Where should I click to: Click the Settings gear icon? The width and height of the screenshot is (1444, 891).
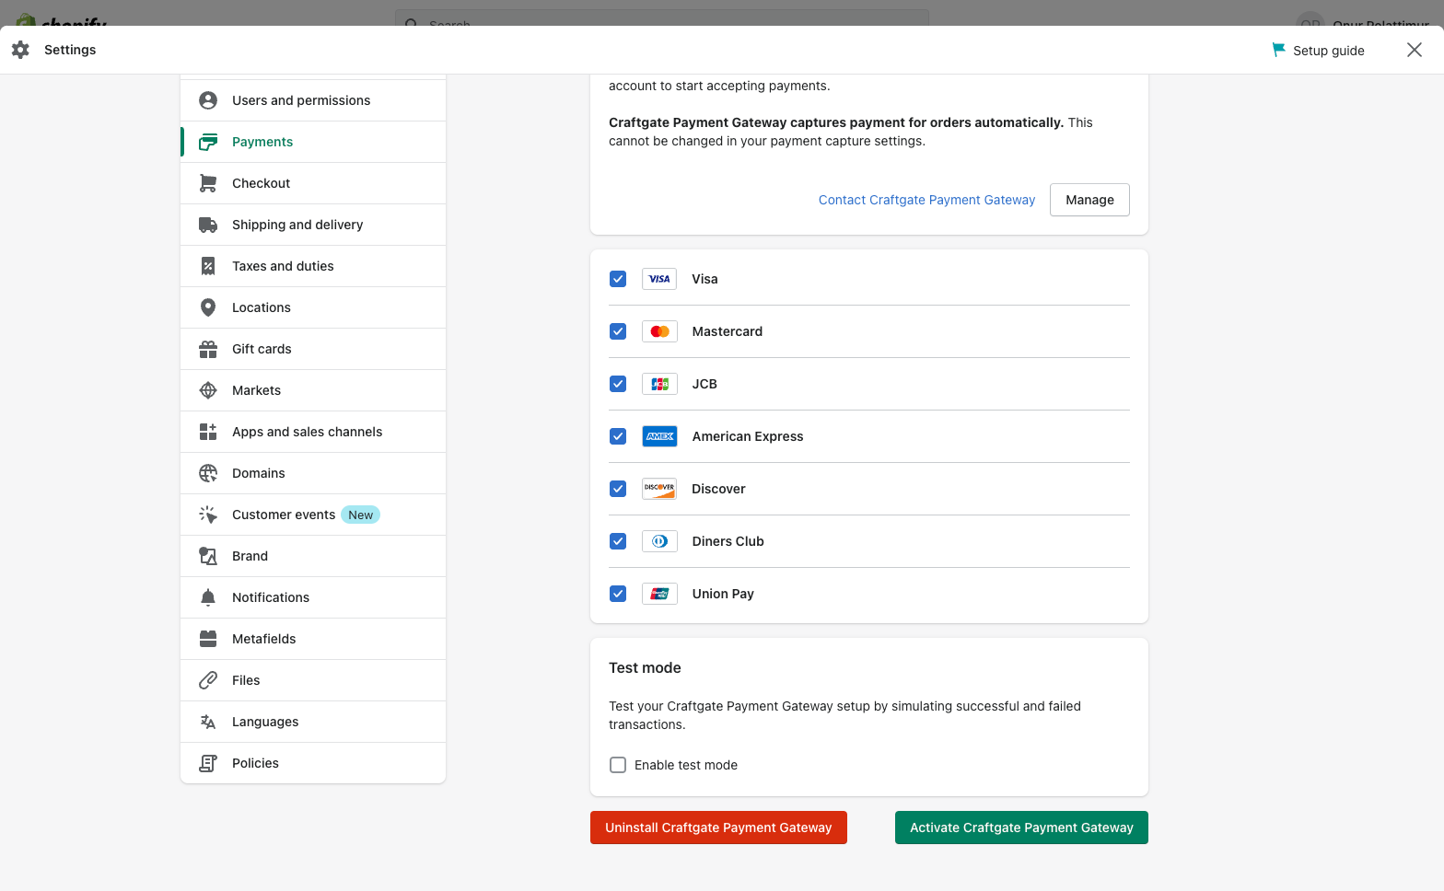pyautogui.click(x=20, y=50)
